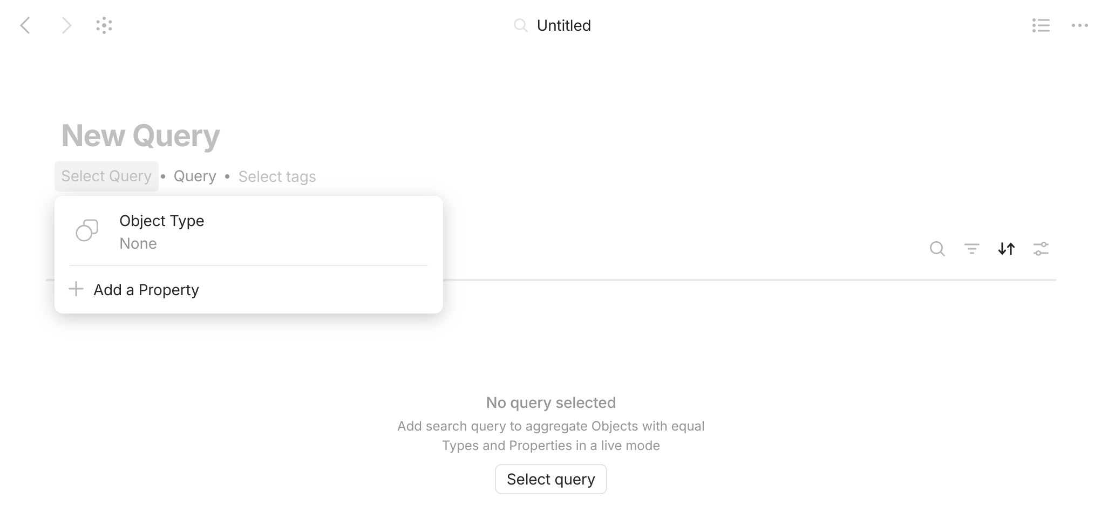
Task: Open the Select tags field
Action: (x=277, y=176)
